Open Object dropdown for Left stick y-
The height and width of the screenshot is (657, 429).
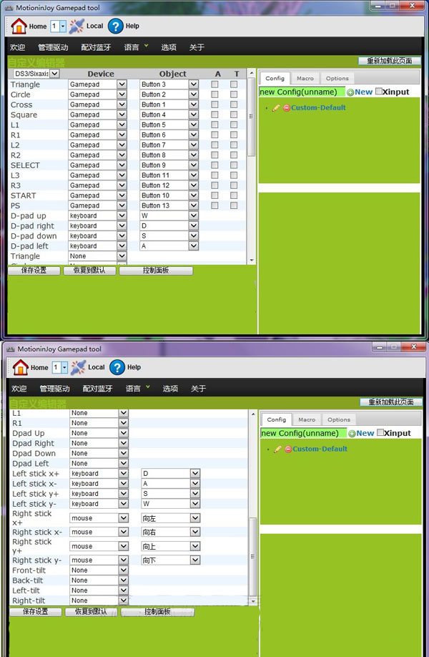point(170,504)
